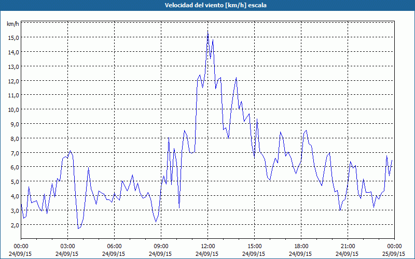Select the 14,0 y-axis value
Viewport: 415px width, 259px height.
click(13, 52)
